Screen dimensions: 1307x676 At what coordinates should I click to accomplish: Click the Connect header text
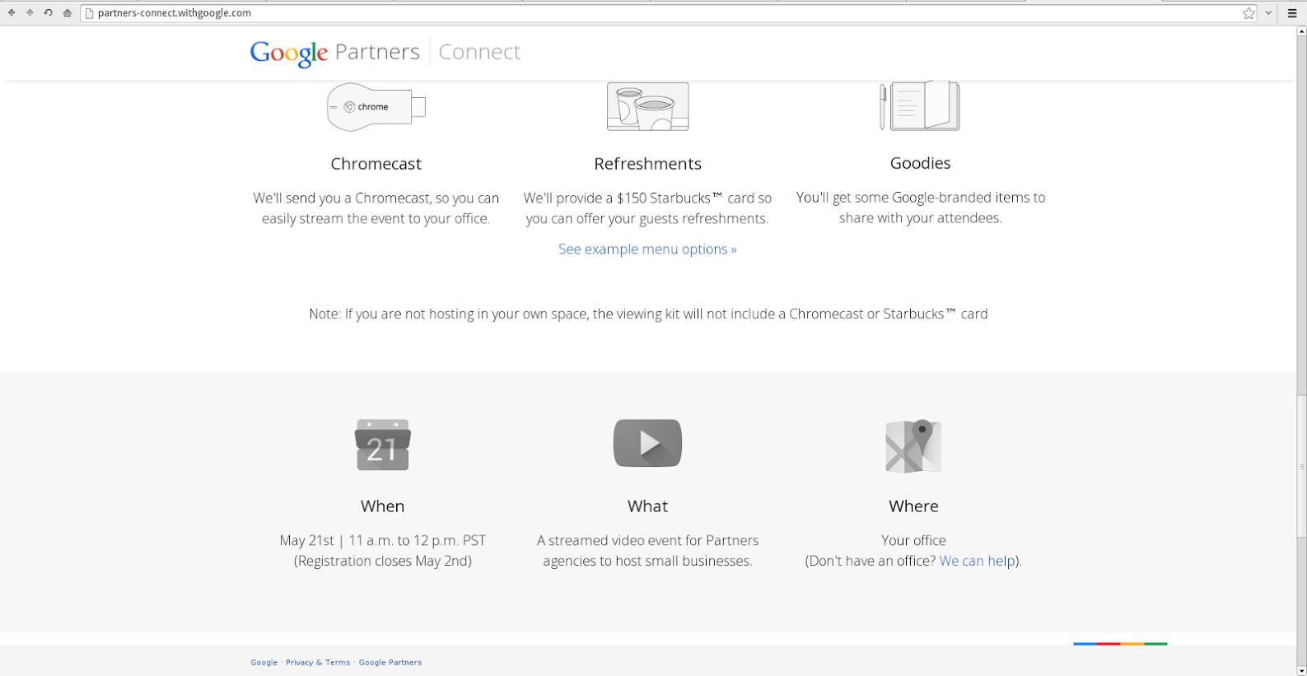click(x=479, y=52)
